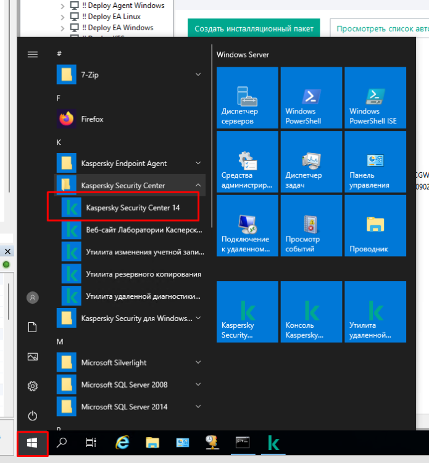Screen dimensions: 429x463
Task: Open command prompt window on taskbar
Action: click(243, 443)
